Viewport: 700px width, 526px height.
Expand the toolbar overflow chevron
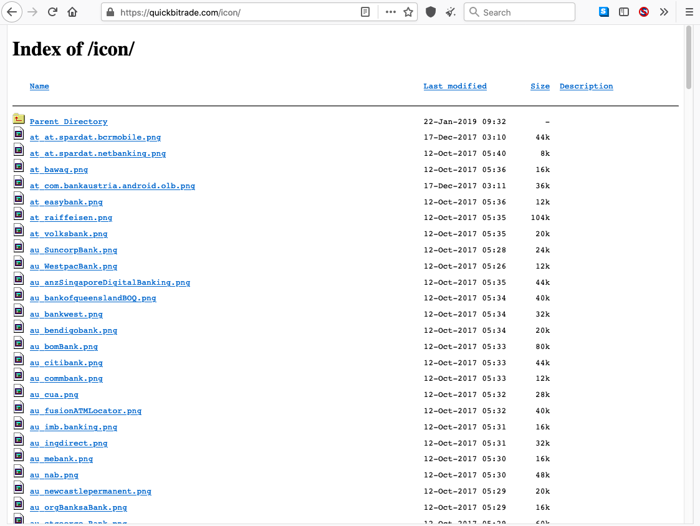664,12
